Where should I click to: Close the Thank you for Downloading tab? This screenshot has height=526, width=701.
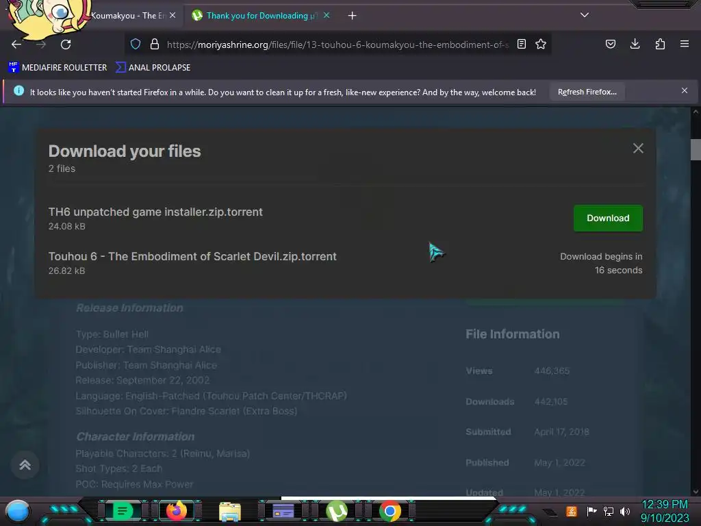(327, 15)
